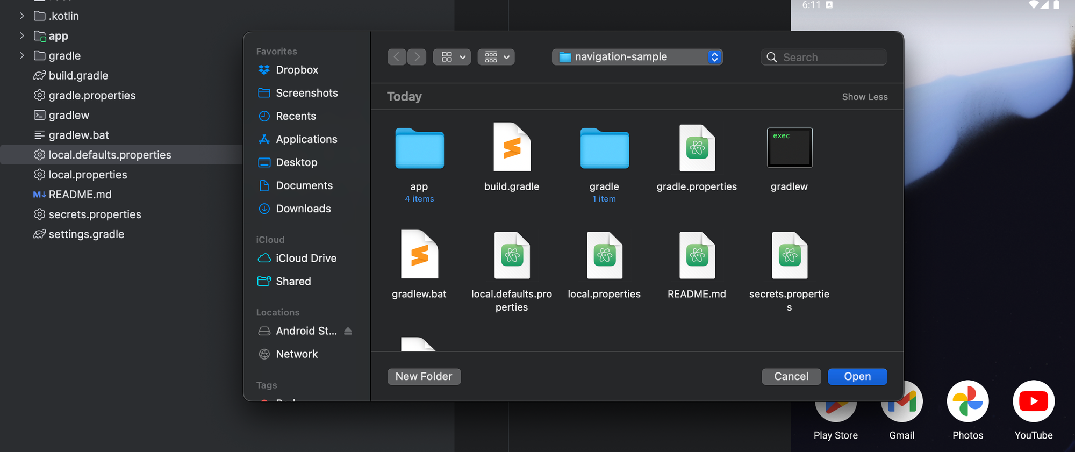Expand app module in project tree
Image resolution: width=1075 pixels, height=452 pixels.
click(22, 36)
